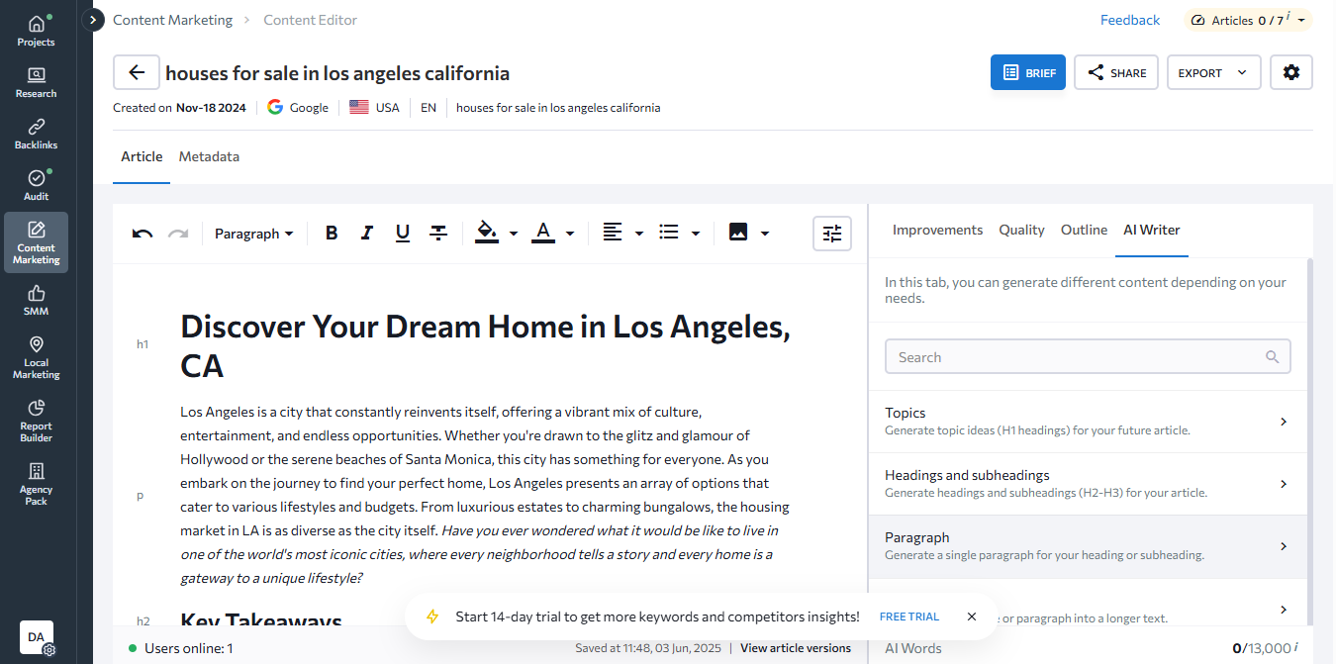Screen dimensions: 1336x664
Task: Click the search magnifier icon
Action: pyautogui.click(x=1273, y=357)
